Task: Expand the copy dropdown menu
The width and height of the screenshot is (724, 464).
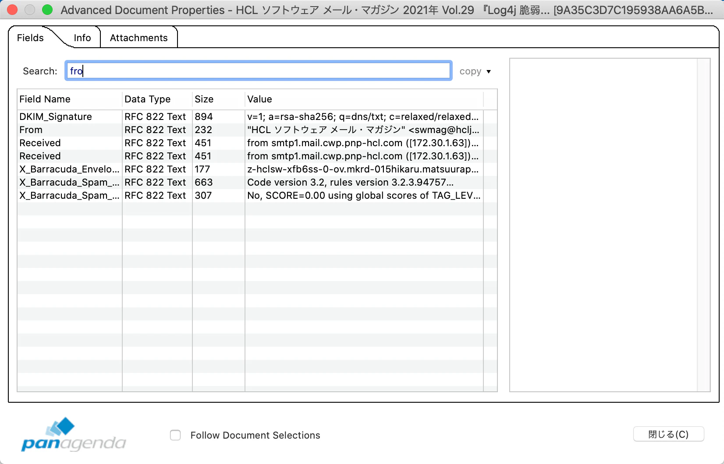Action: coord(475,71)
